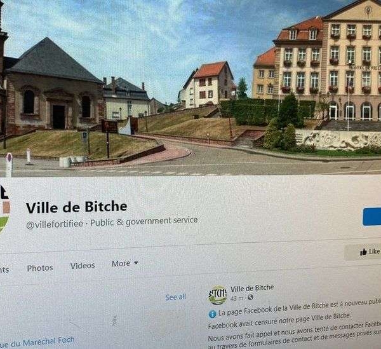Click the blue info icon in the post
This screenshot has height=349, width=381.
212,314
